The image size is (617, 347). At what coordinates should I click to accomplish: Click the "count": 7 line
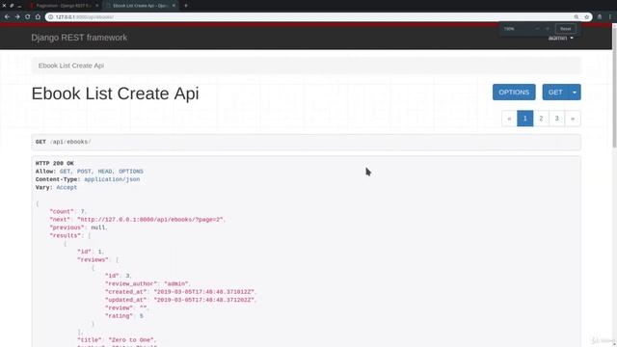coord(67,212)
